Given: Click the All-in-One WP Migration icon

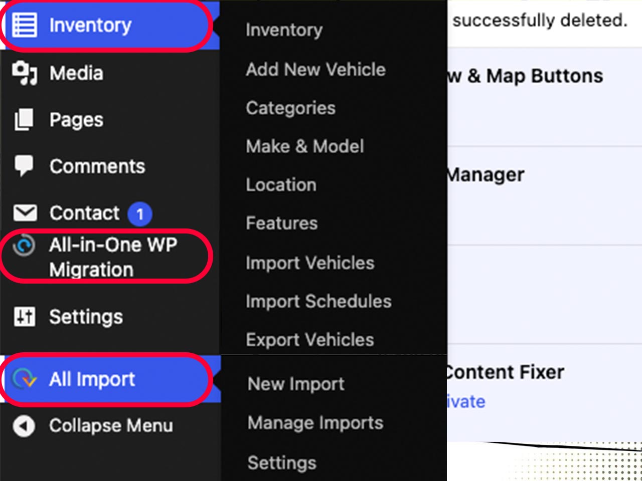Looking at the screenshot, I should [x=24, y=246].
